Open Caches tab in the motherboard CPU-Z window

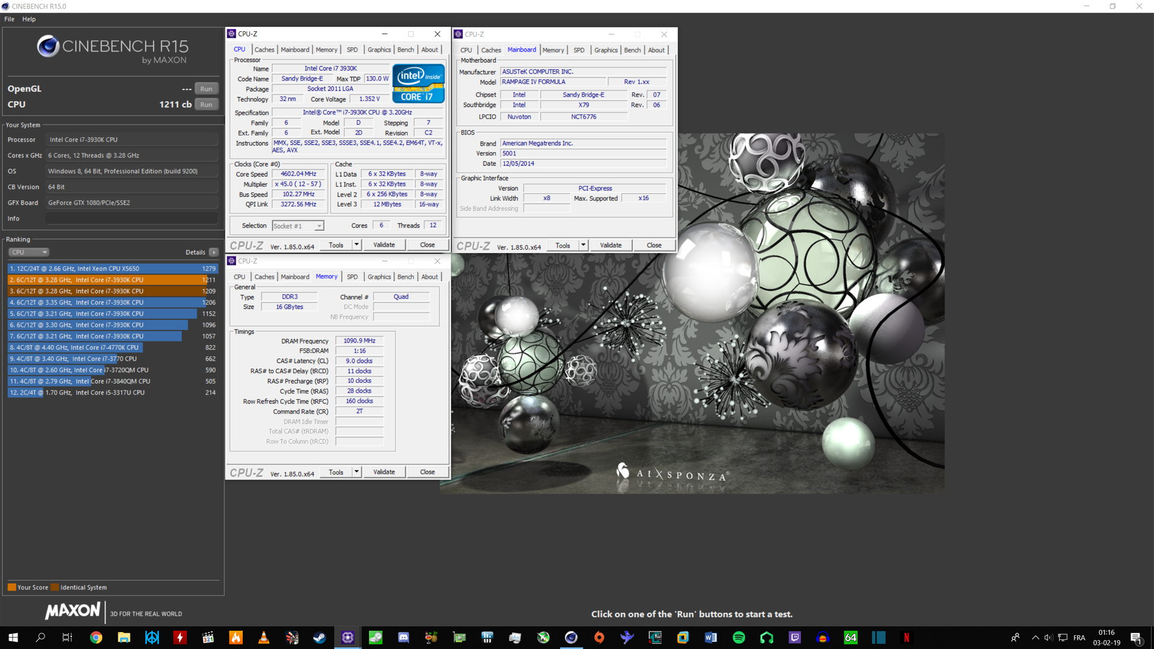tap(491, 50)
